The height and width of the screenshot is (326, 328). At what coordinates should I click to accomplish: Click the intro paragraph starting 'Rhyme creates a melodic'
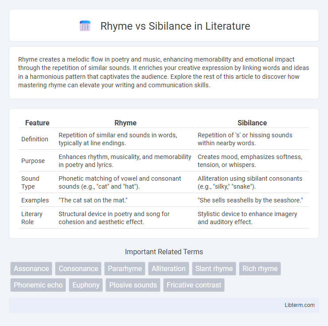pos(164,72)
